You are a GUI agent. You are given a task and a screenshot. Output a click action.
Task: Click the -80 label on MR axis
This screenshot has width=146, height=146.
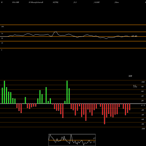(142, 124)
